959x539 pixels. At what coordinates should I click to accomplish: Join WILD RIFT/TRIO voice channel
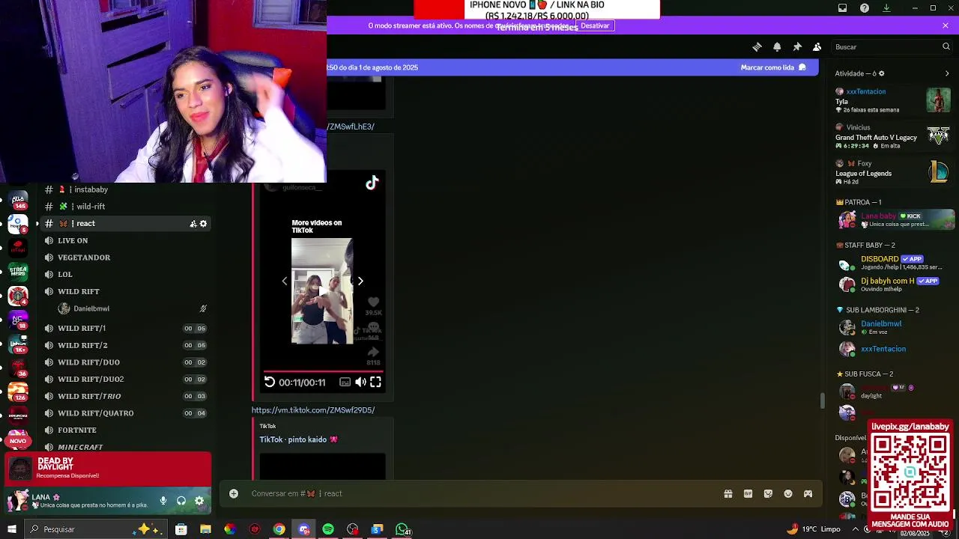[x=125, y=396]
